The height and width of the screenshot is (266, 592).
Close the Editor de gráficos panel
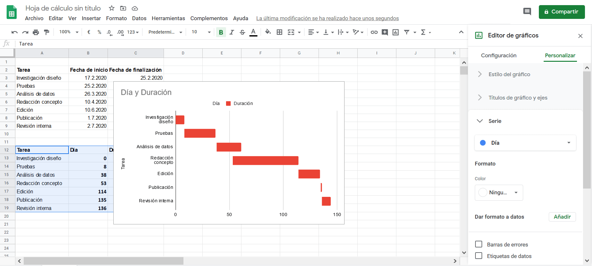click(x=580, y=36)
